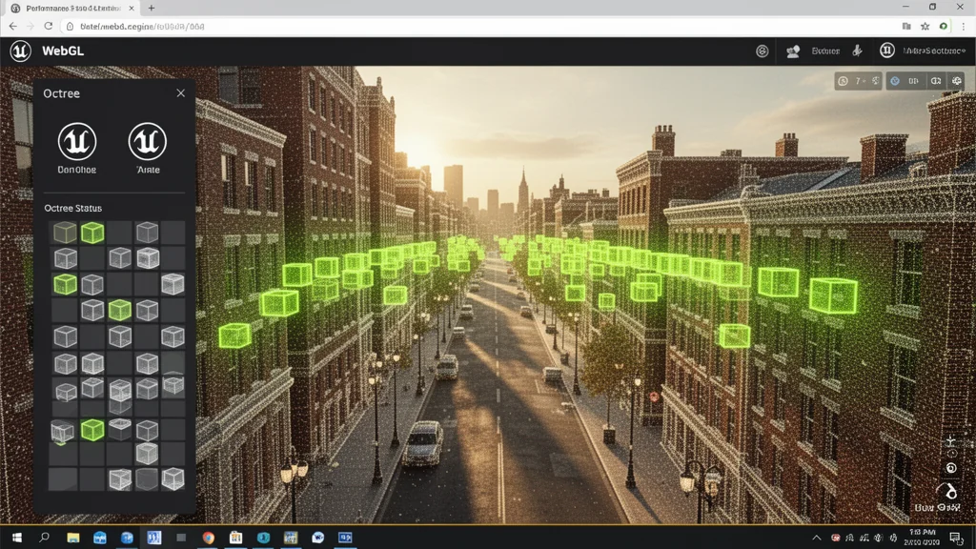Toggle the top-left wireframe cube in Octree Status
Viewport: 976px width, 549px height.
point(64,232)
